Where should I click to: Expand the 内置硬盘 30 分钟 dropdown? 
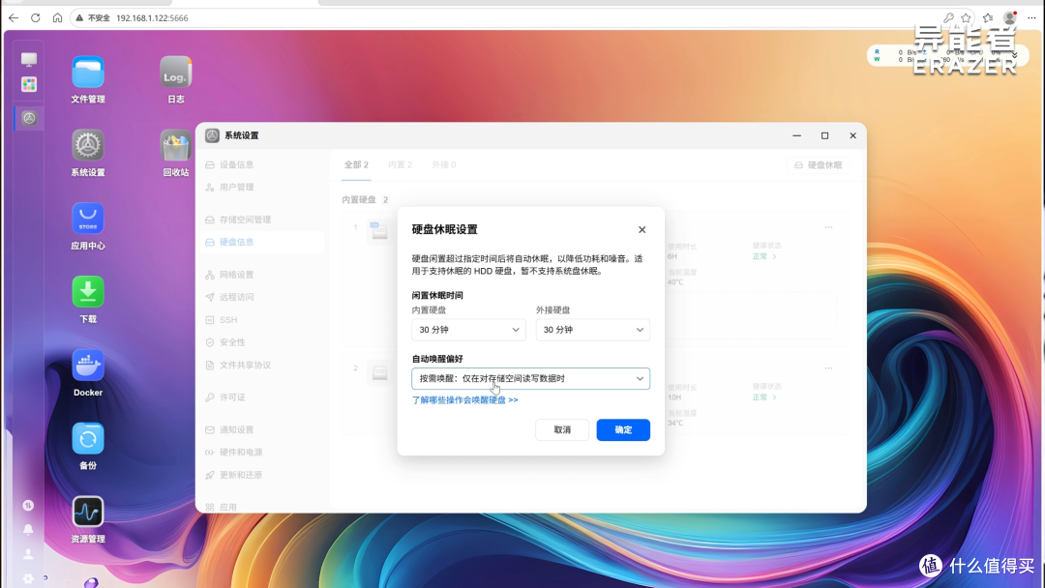[468, 330]
